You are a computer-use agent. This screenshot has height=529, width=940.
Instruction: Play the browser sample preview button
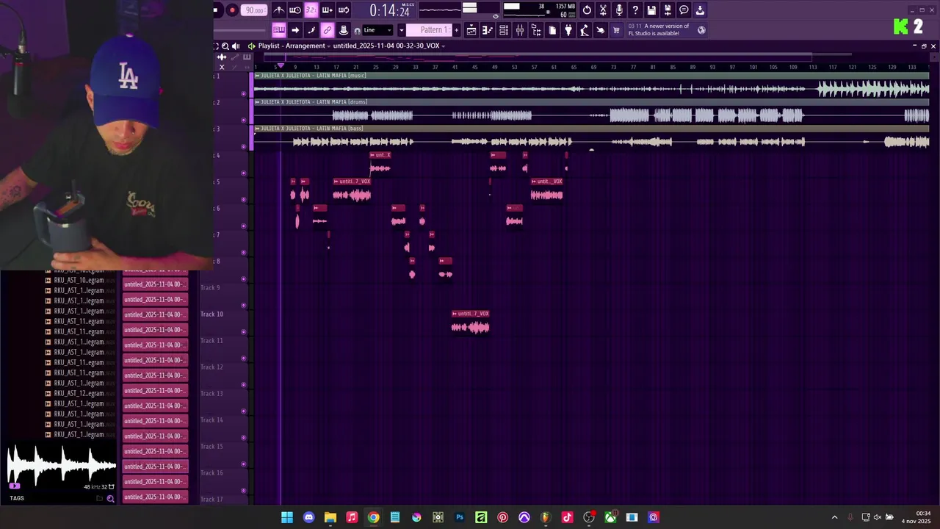coord(14,486)
